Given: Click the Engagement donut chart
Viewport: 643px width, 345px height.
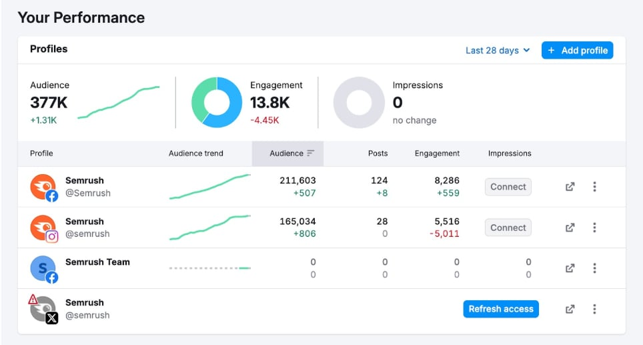Looking at the screenshot, I should coord(217,102).
